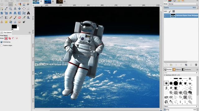
Task: Select the Rotate tool
Action: [x=2, y=13]
